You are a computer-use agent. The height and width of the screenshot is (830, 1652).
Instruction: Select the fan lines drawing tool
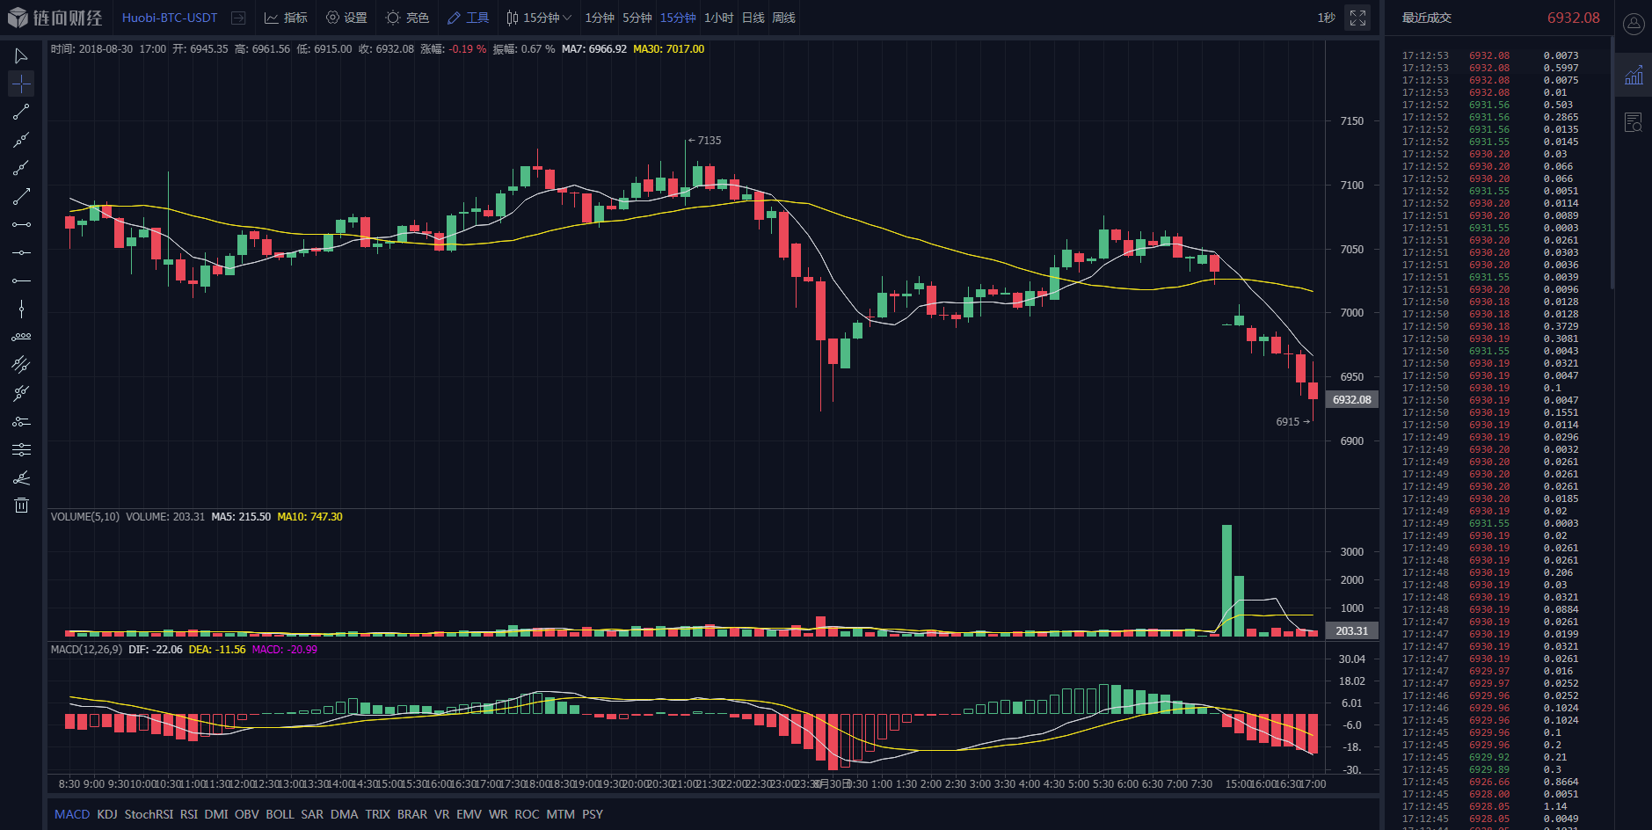click(21, 477)
